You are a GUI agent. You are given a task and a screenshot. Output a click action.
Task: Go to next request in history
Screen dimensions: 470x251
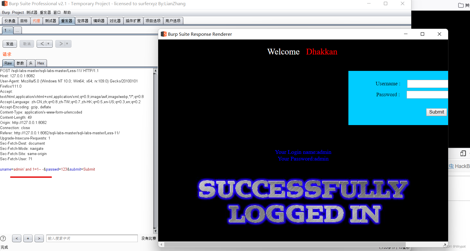tap(61, 44)
